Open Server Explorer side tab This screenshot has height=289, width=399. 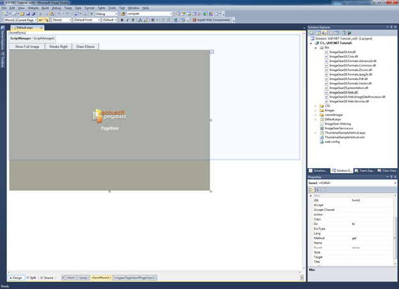click(3, 38)
